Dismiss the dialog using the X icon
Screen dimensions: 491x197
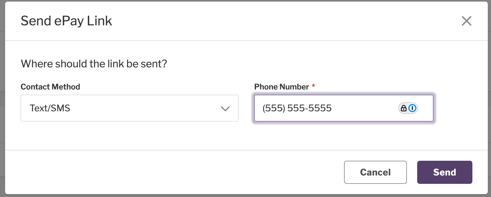[x=466, y=21]
